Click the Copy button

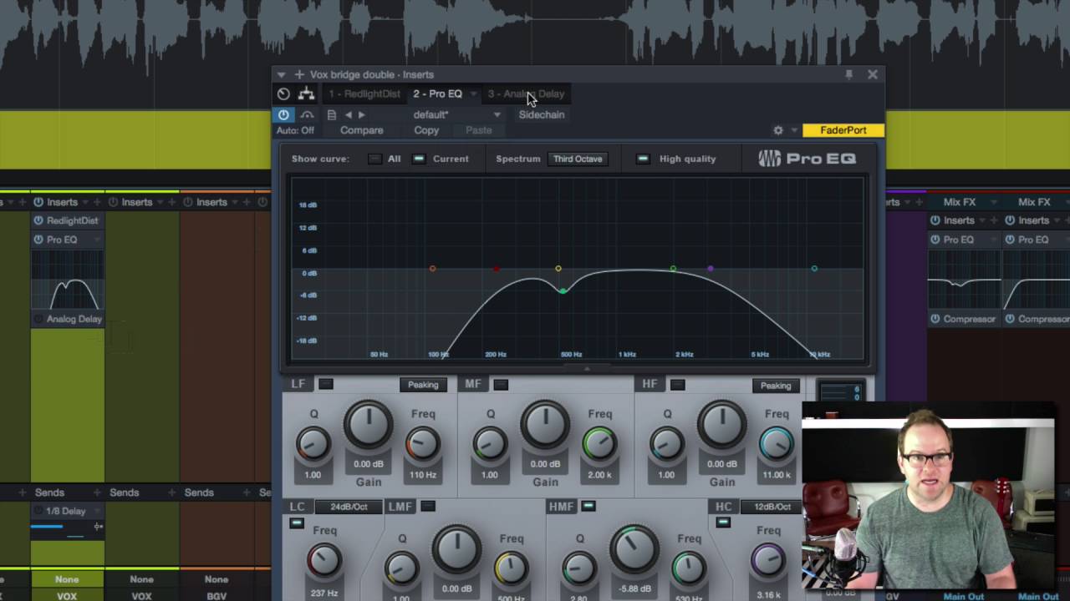pyautogui.click(x=426, y=131)
